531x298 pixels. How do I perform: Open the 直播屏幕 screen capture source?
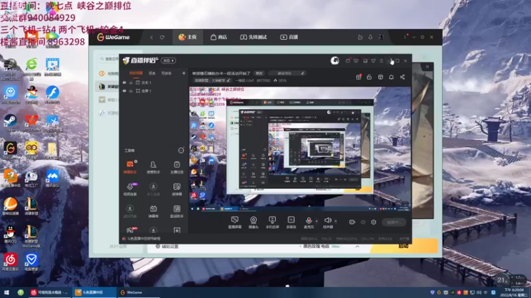pos(235,223)
